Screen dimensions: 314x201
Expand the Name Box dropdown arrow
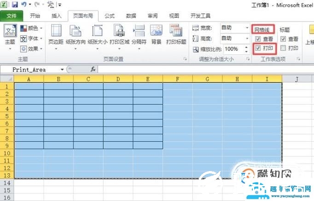[x=62, y=69]
